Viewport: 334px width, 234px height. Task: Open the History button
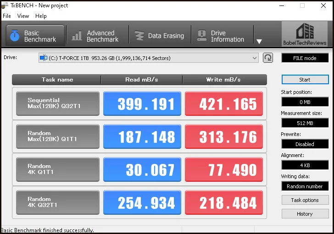(305, 214)
